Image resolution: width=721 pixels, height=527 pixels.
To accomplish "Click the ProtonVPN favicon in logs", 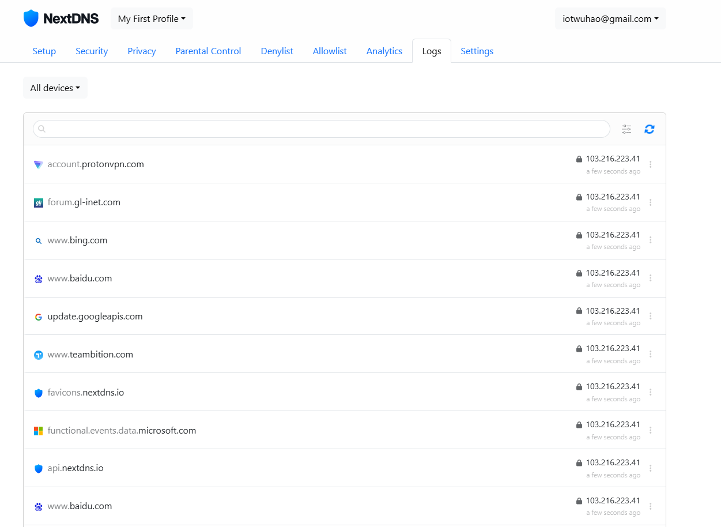I will pyautogui.click(x=39, y=164).
